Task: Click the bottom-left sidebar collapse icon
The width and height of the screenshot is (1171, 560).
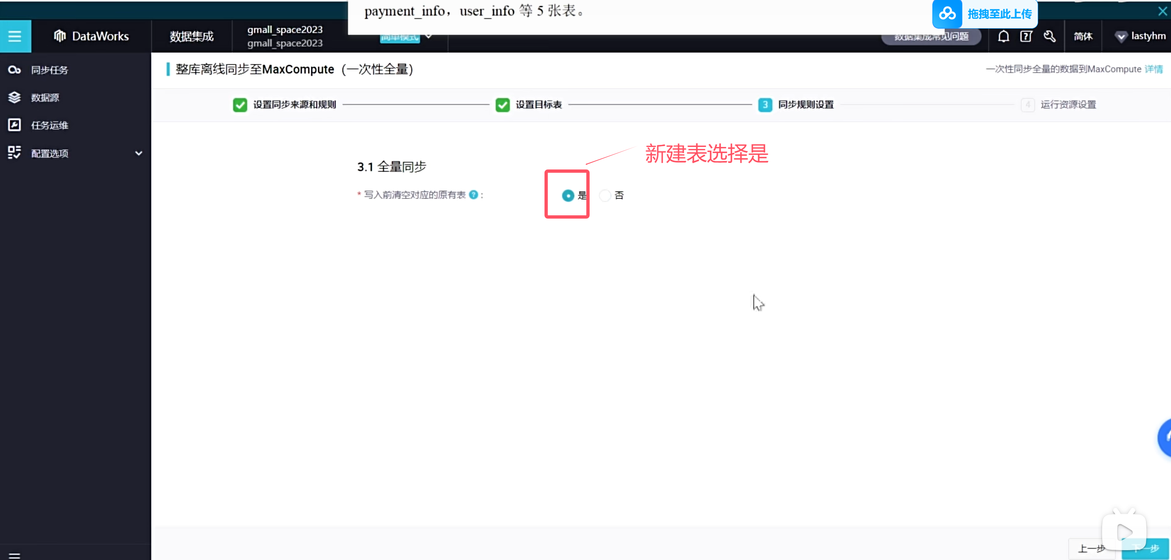Action: [x=14, y=555]
